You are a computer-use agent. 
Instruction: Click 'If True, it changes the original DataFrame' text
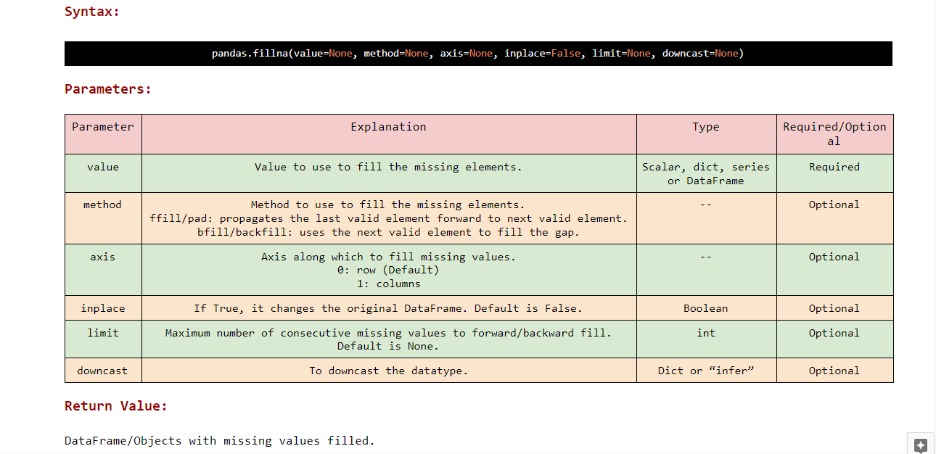pos(388,308)
